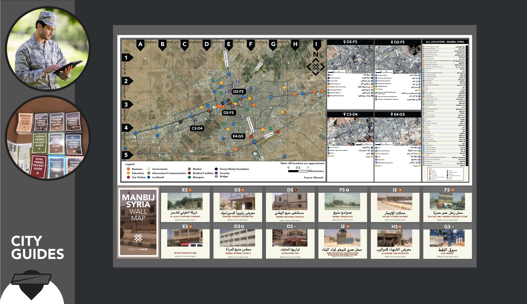Click the pin icon next to the C3-D4 inset title
This screenshot has width=527, height=304.
[344, 114]
